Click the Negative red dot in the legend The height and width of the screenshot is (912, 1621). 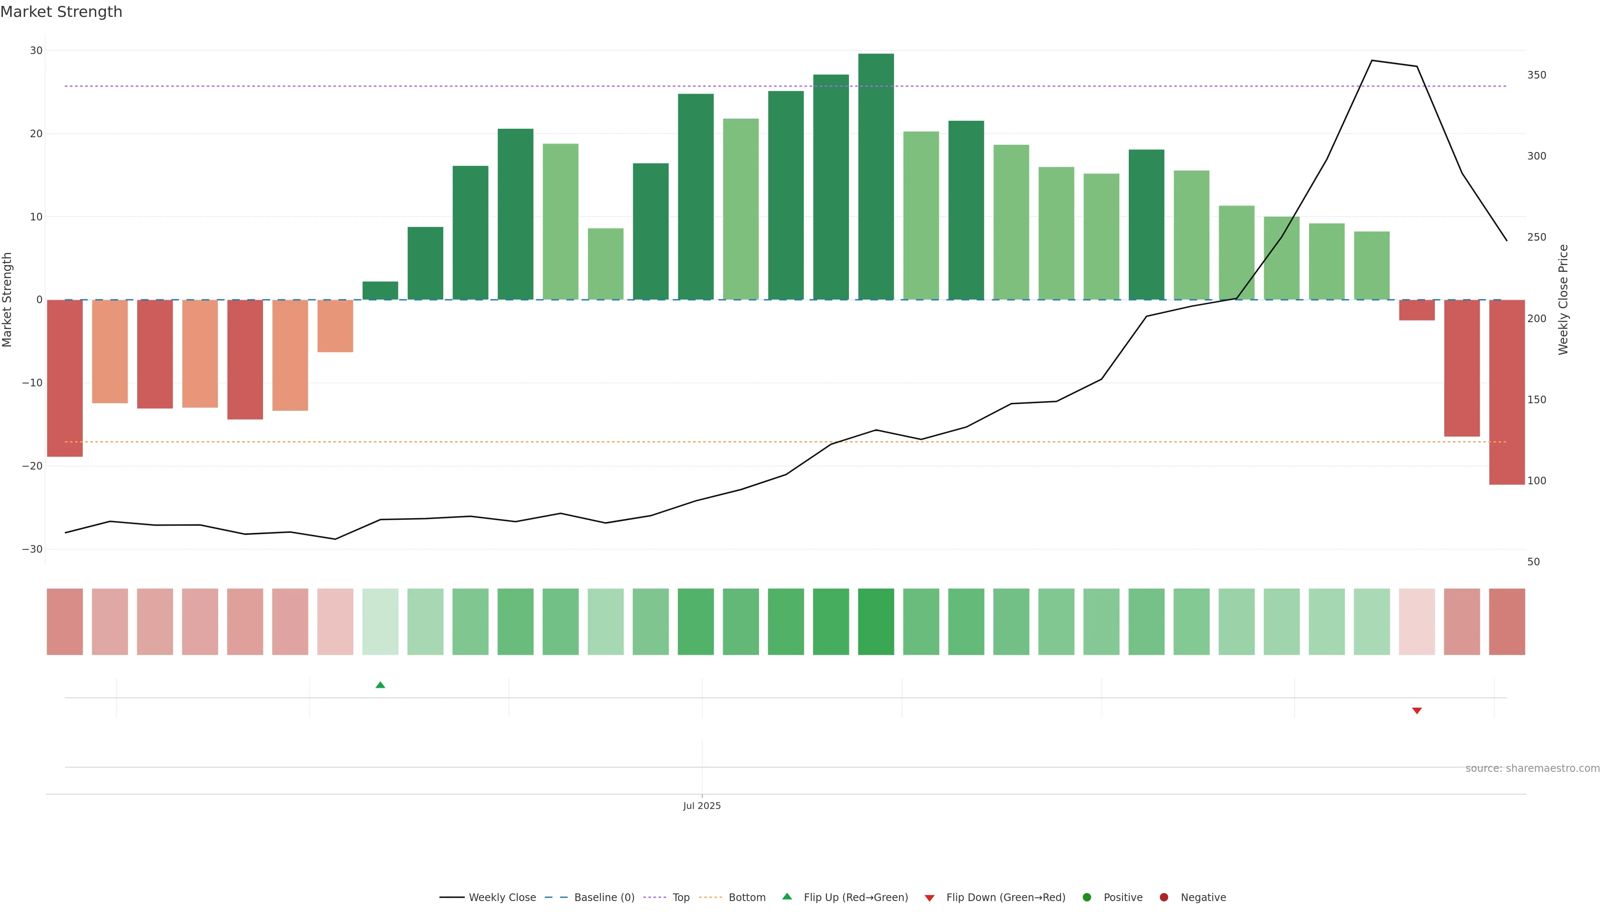pos(1163,898)
